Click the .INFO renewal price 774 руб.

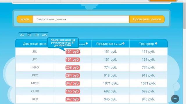pyautogui.click(x=110, y=67)
